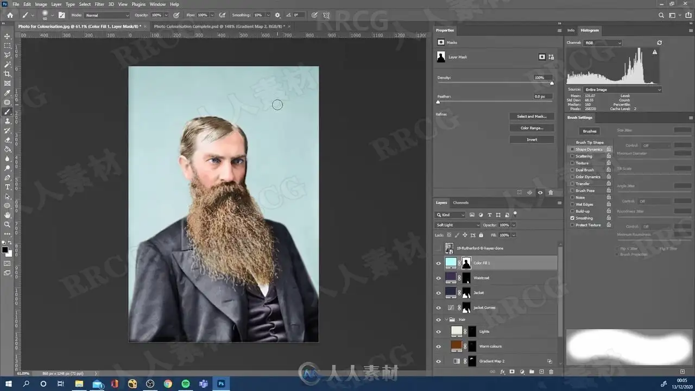The width and height of the screenshot is (695, 391).
Task: Add a layer style with fx icon
Action: pyautogui.click(x=502, y=372)
